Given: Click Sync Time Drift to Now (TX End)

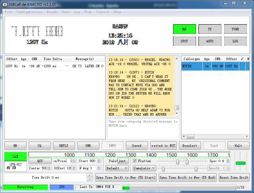Looking at the screenshot, I should [x=188, y=178].
